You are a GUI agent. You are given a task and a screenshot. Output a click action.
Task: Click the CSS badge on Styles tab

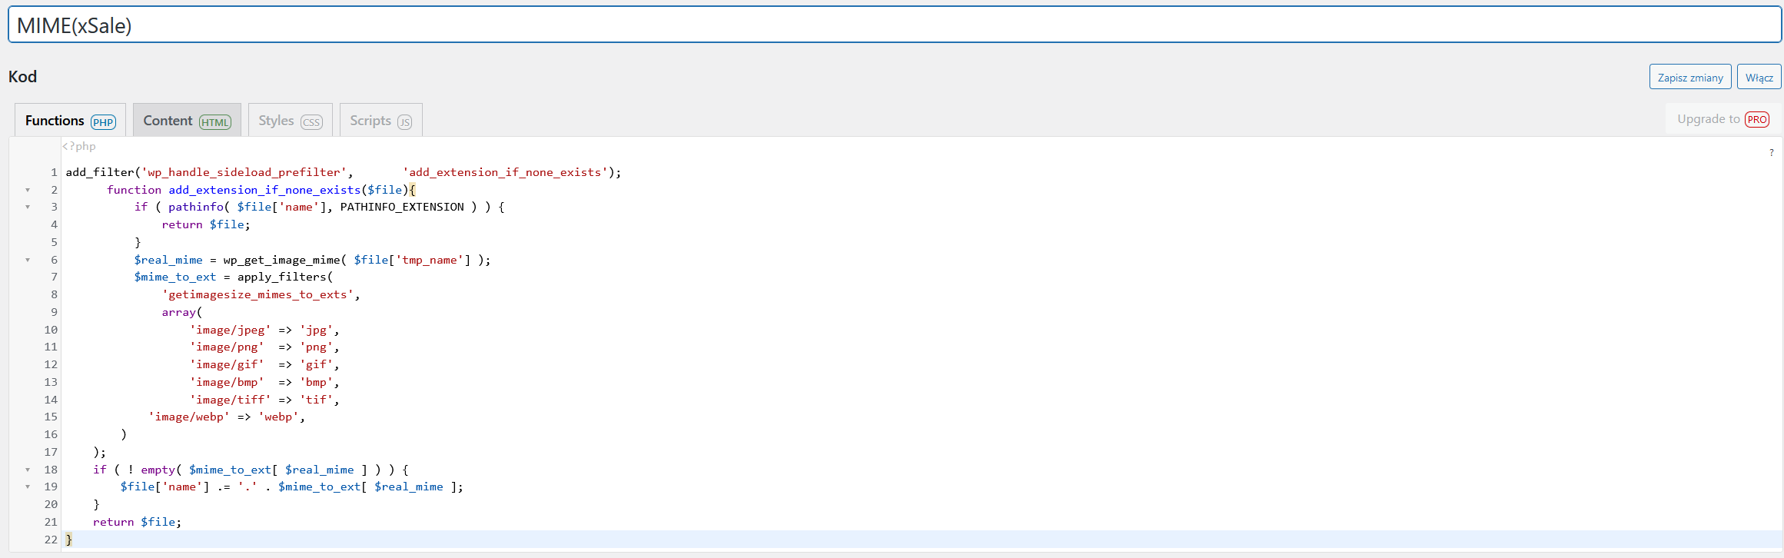pyautogui.click(x=311, y=122)
